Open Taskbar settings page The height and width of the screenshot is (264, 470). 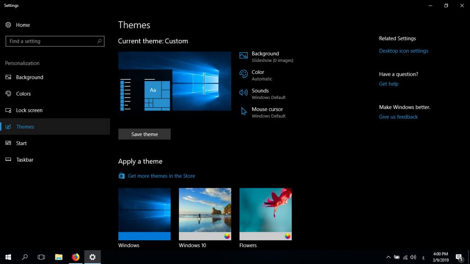click(55, 159)
